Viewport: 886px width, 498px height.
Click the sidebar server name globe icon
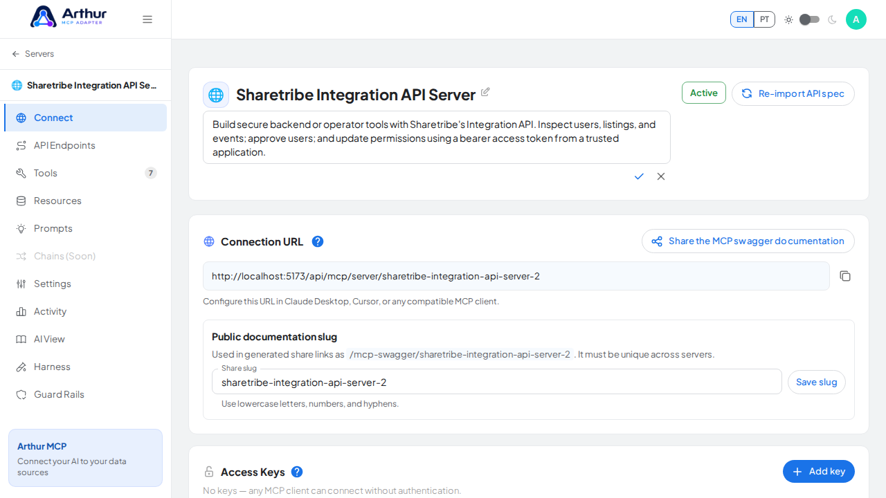coord(17,85)
